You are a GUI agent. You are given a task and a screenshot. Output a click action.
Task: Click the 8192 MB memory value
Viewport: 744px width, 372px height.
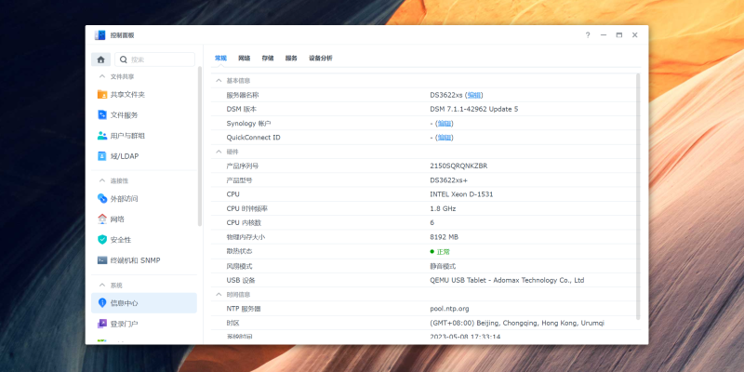(445, 237)
